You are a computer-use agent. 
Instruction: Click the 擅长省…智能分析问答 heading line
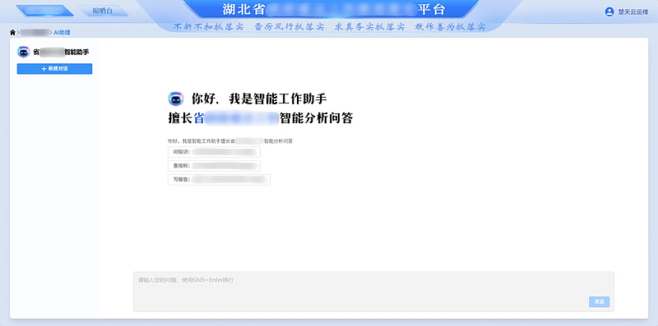point(260,118)
